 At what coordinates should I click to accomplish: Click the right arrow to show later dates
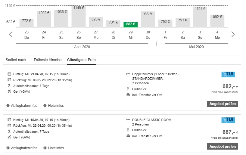click(x=233, y=34)
